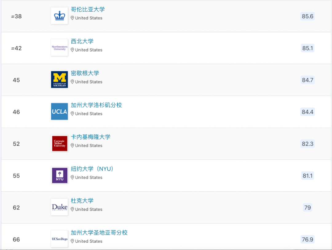Click the 82.3 score badge
Screen dimensions: 332x250
click(307, 144)
